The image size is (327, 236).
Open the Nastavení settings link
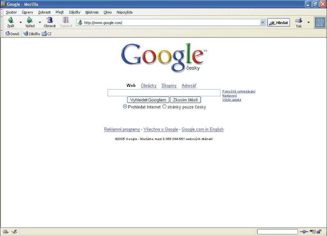[229, 95]
